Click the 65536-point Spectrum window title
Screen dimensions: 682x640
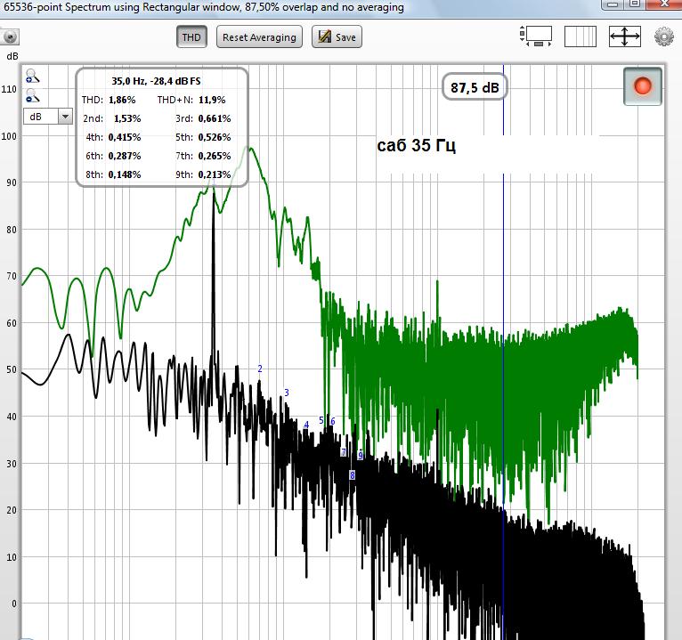tap(204, 7)
